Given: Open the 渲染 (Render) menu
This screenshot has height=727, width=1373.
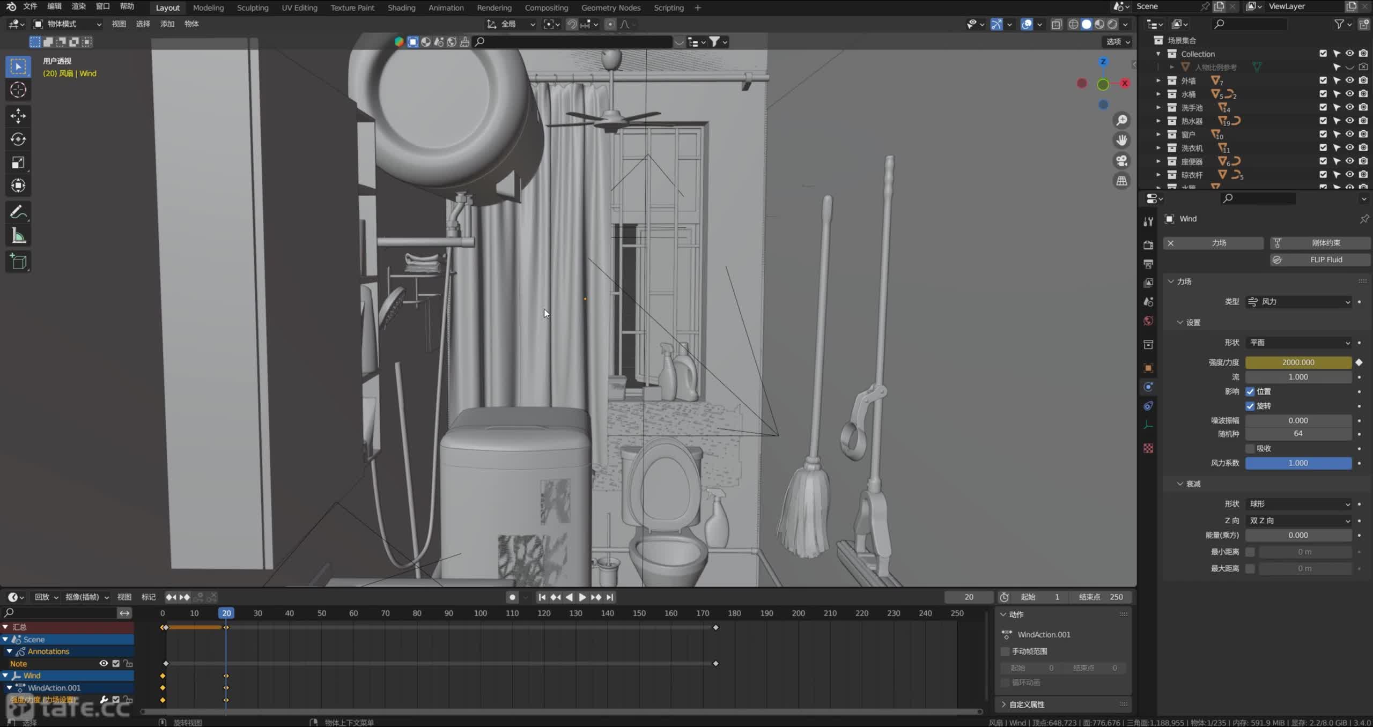Looking at the screenshot, I should tap(78, 6).
